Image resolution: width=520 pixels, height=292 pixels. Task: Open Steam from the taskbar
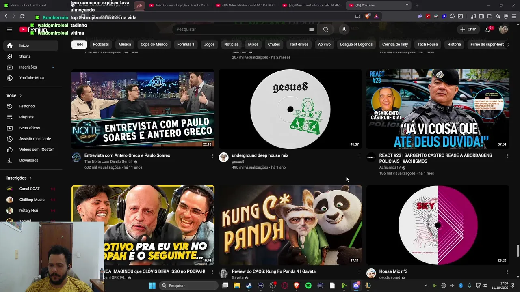point(249,286)
